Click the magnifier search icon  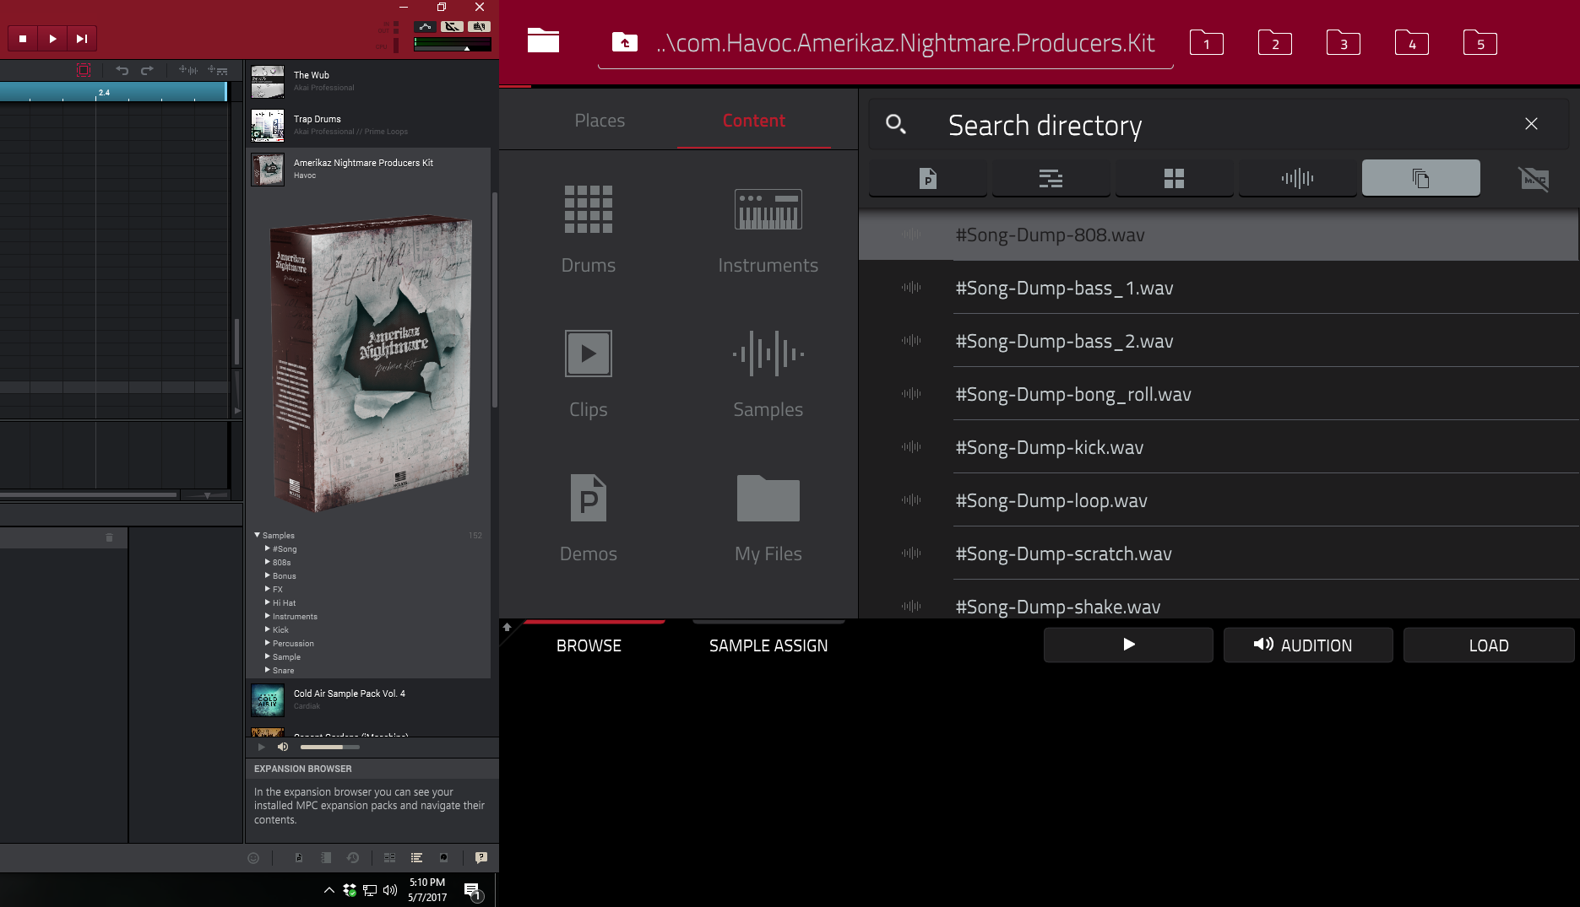point(895,125)
